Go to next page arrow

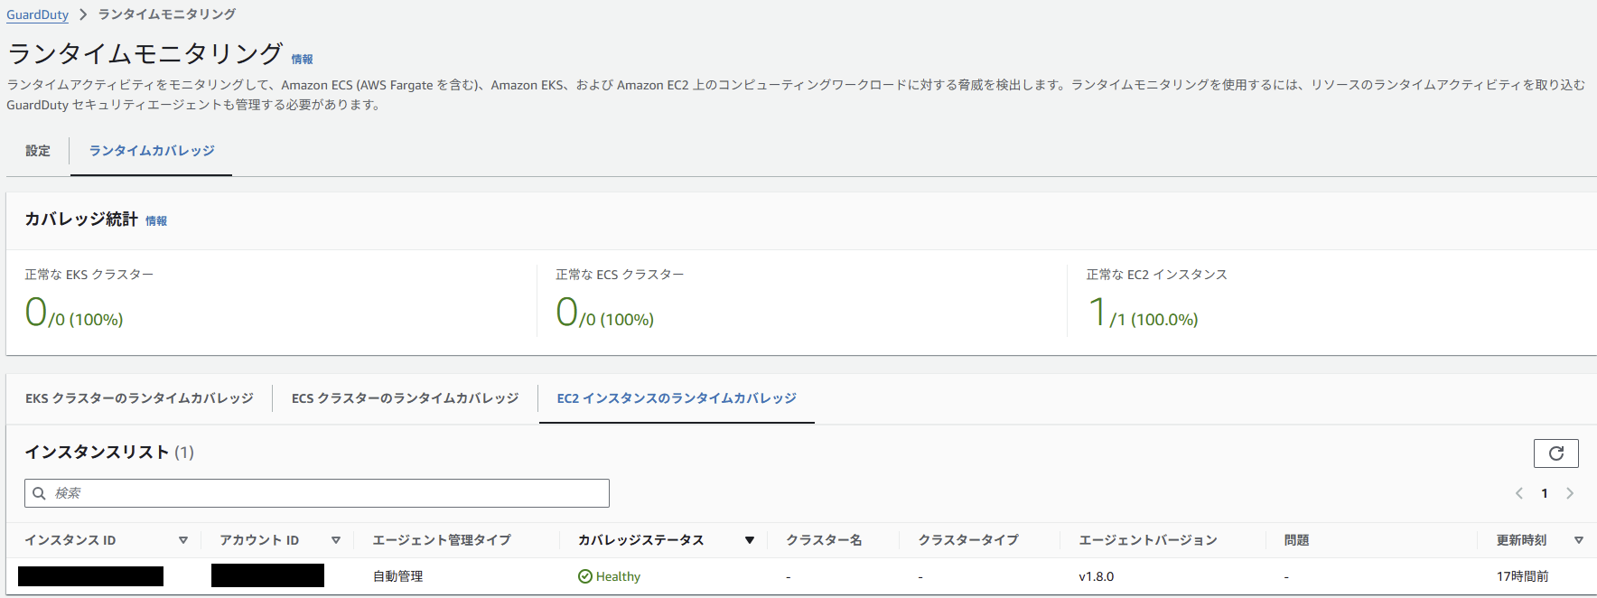click(1570, 493)
